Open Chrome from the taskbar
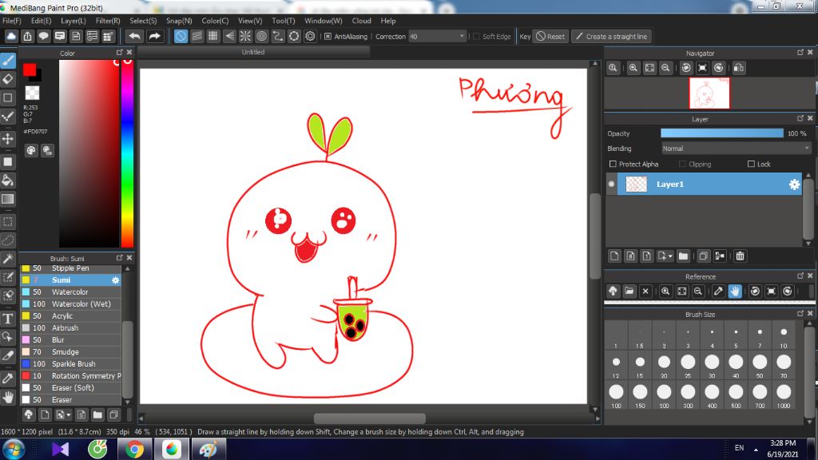Image resolution: width=818 pixels, height=460 pixels. [134, 450]
